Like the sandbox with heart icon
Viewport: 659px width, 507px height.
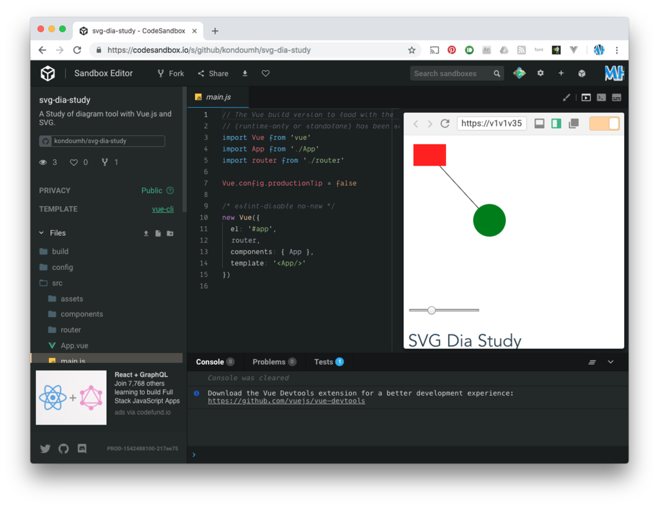[266, 73]
